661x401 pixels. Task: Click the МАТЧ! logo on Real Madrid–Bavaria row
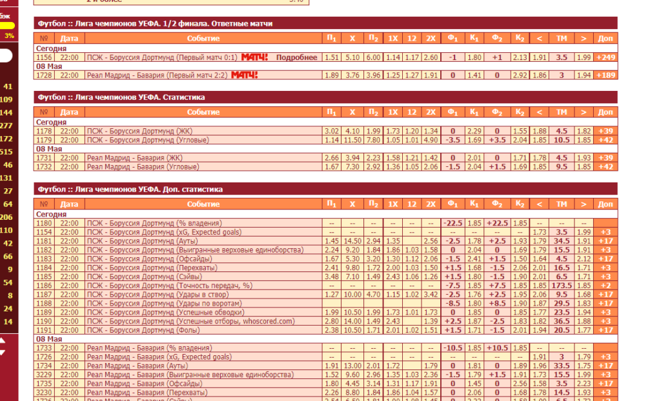coord(245,75)
